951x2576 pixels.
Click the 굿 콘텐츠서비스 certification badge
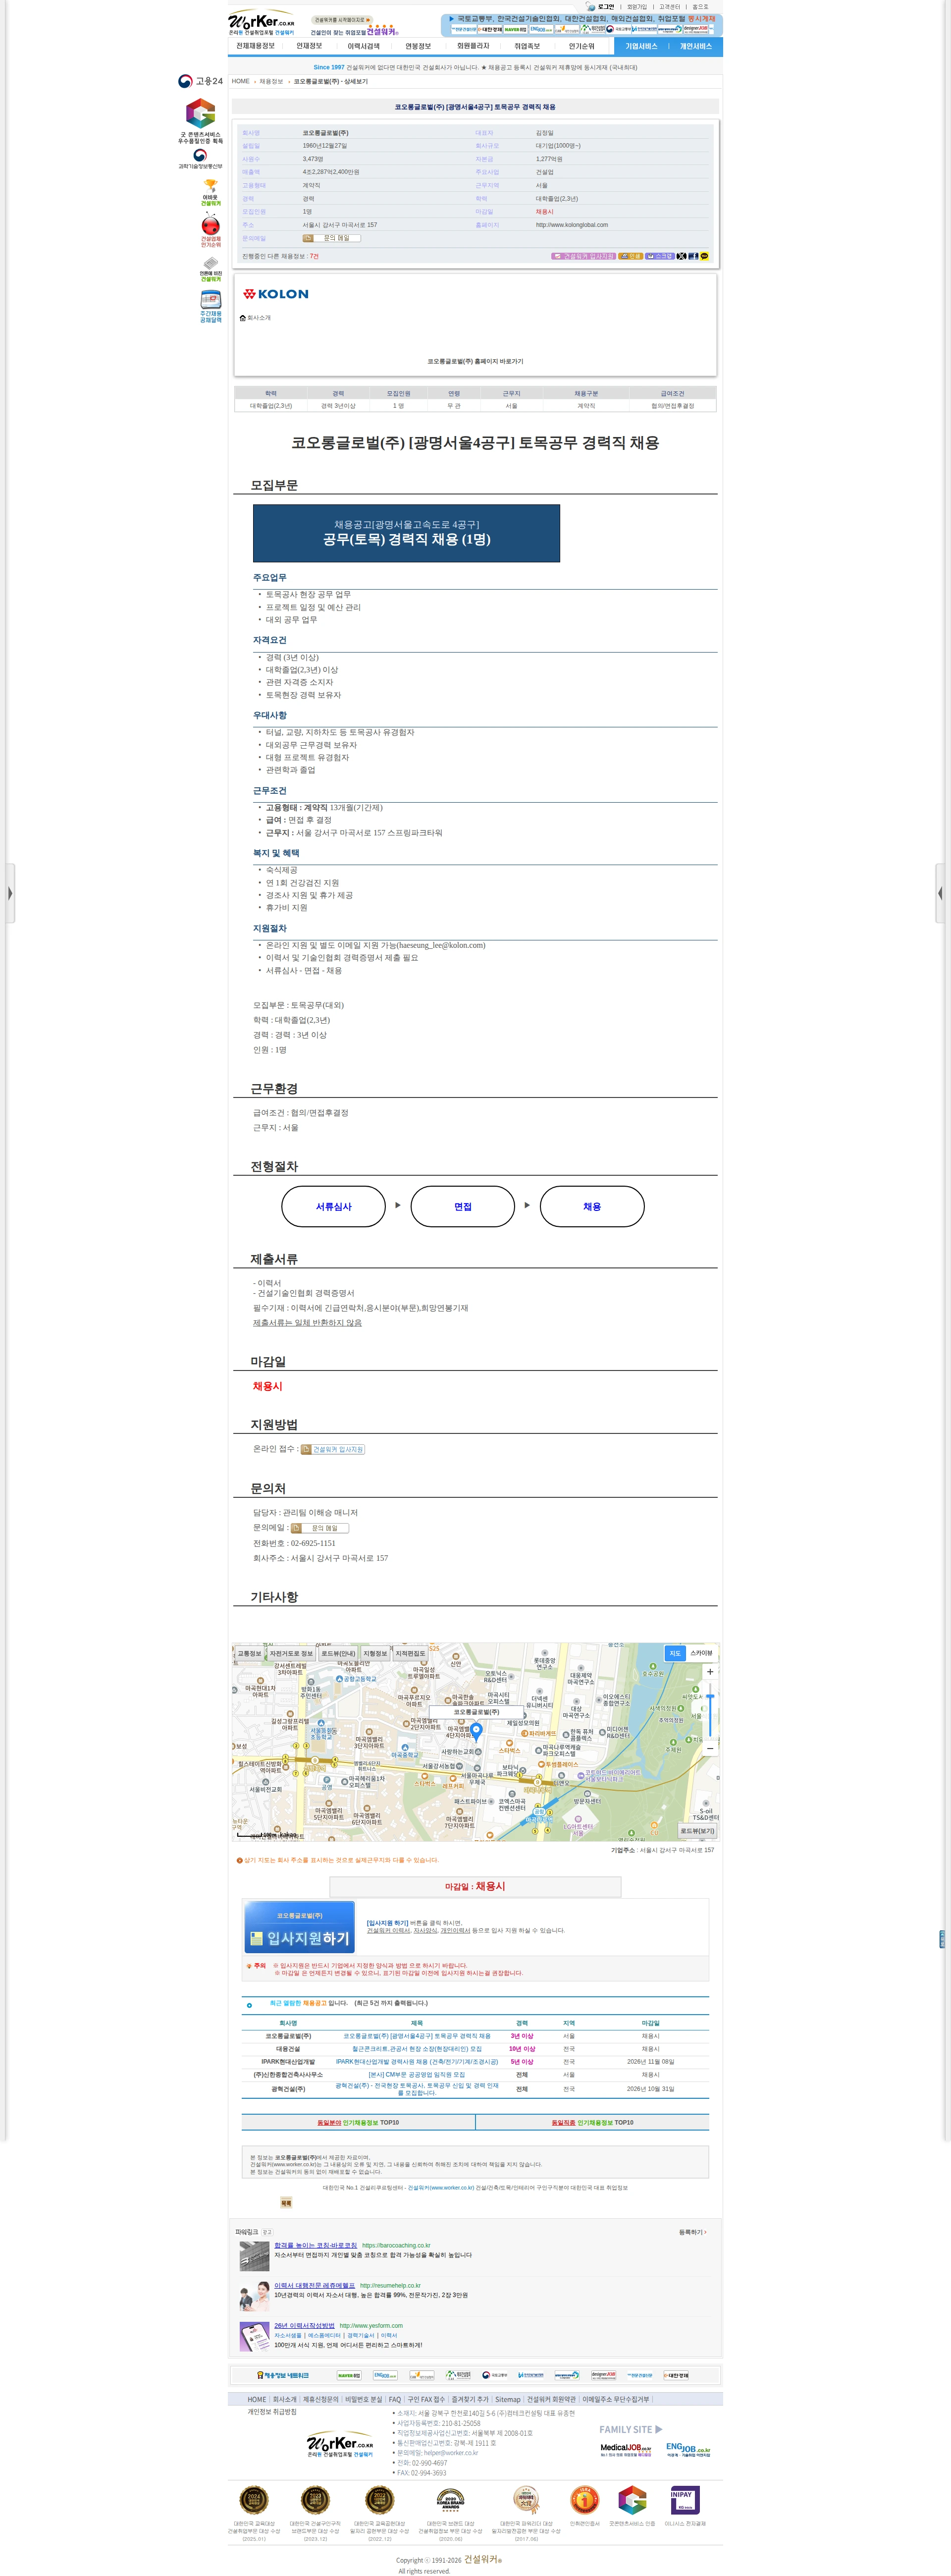click(x=200, y=120)
